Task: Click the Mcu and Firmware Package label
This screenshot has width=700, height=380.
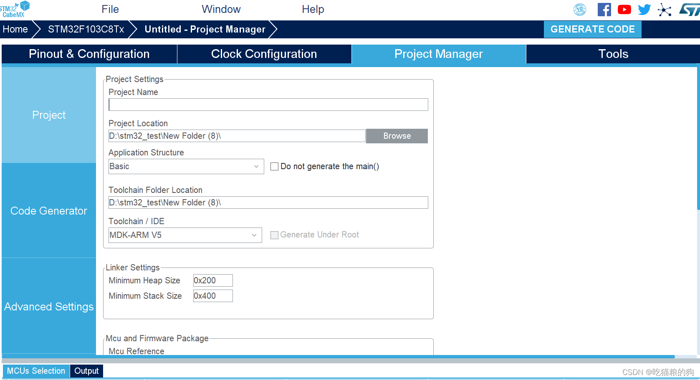Action: click(x=157, y=338)
